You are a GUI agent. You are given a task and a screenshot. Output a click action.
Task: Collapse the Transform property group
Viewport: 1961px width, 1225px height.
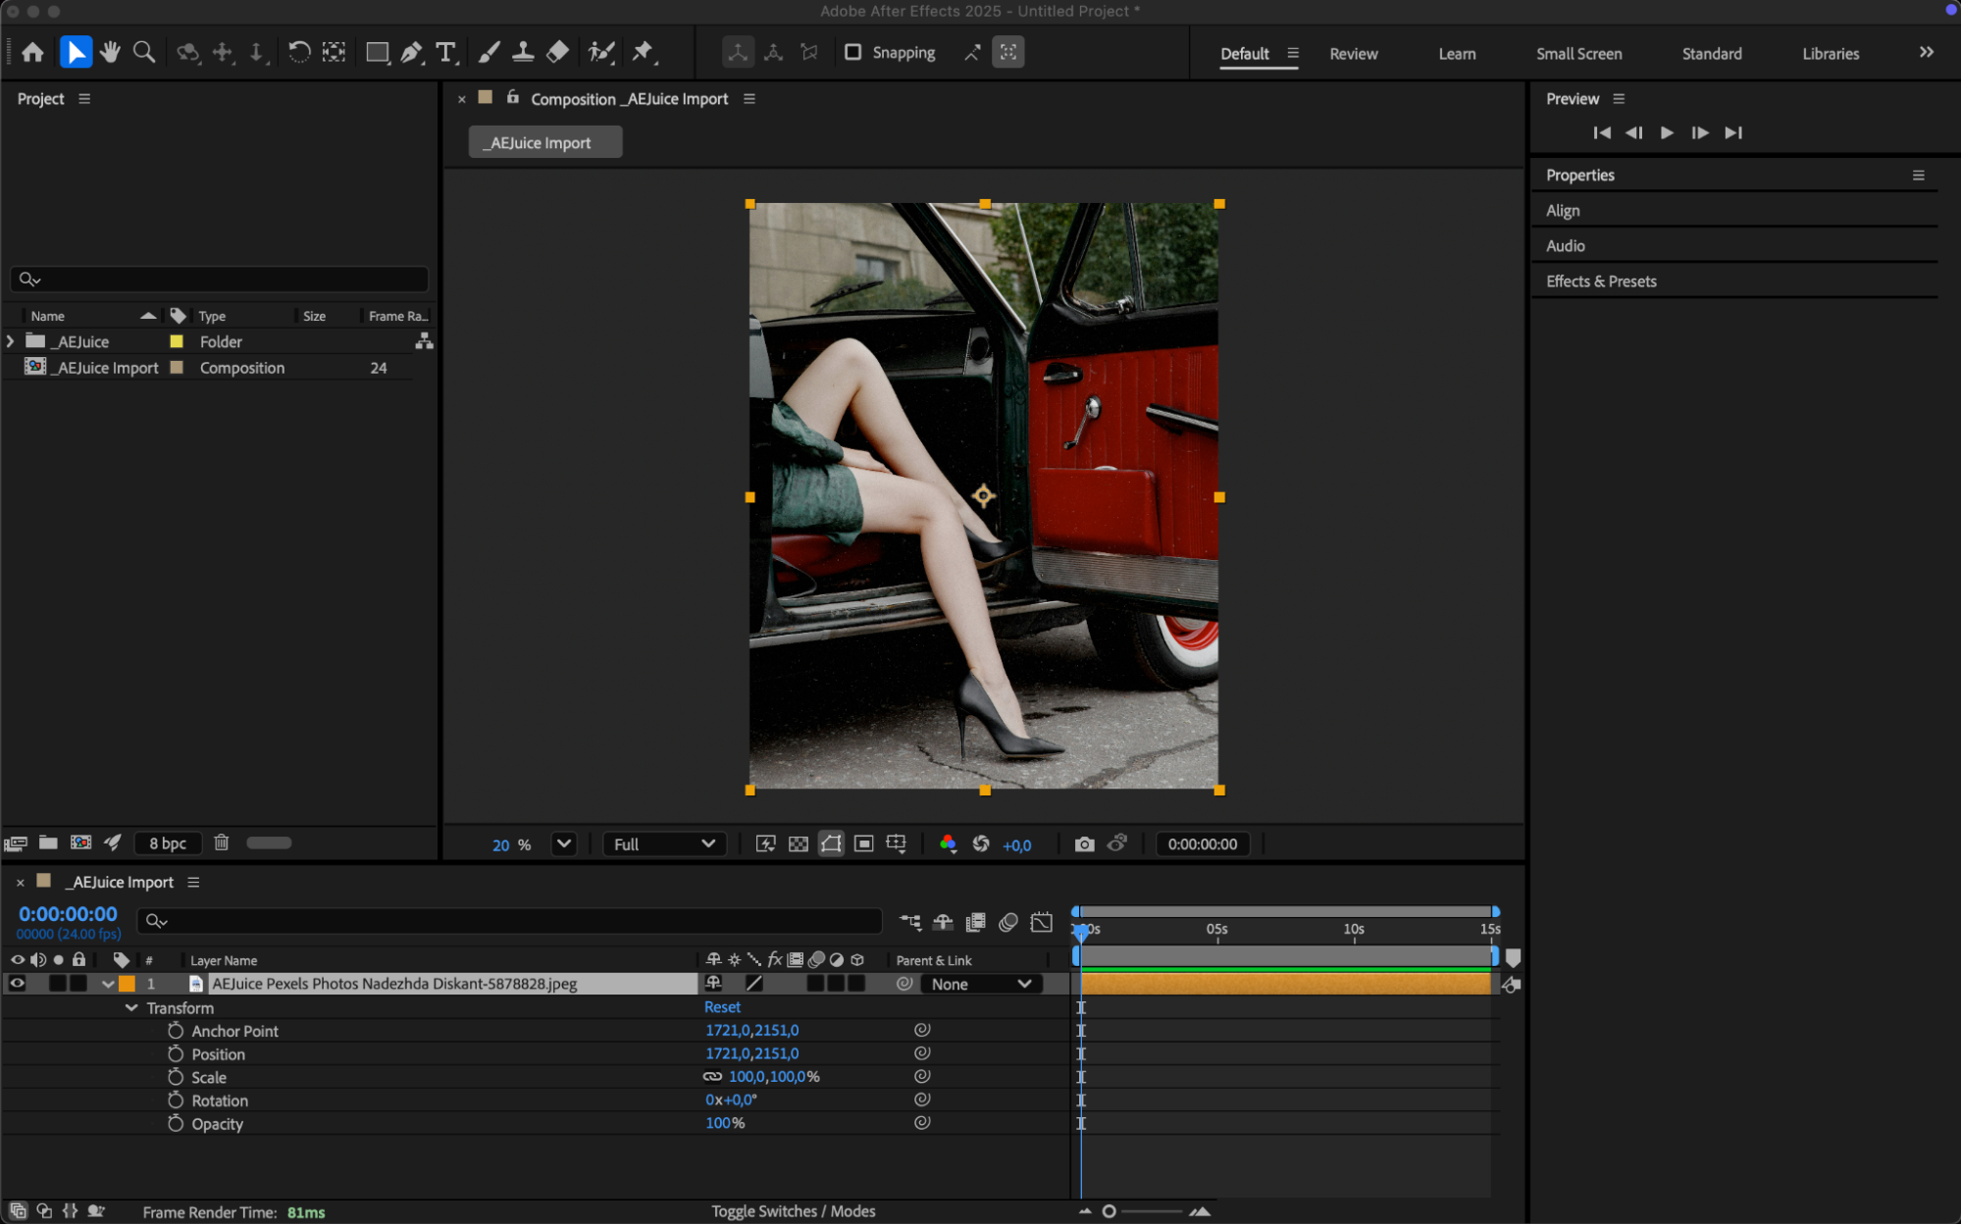(131, 1008)
